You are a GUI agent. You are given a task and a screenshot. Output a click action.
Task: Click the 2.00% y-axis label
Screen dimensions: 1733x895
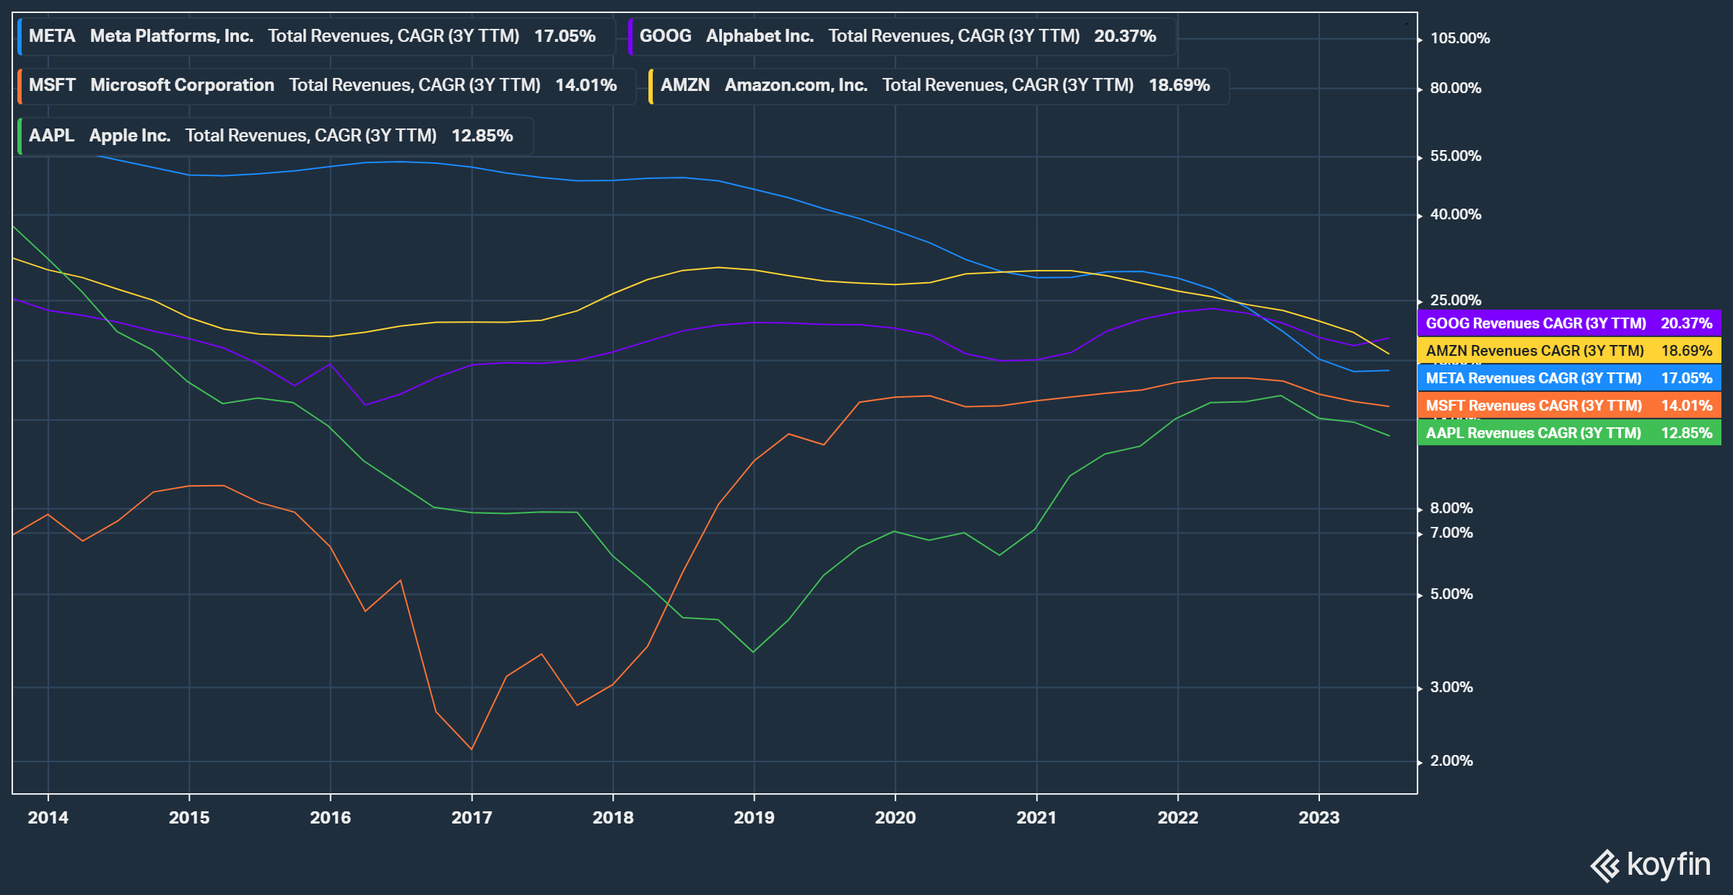pos(1451,761)
